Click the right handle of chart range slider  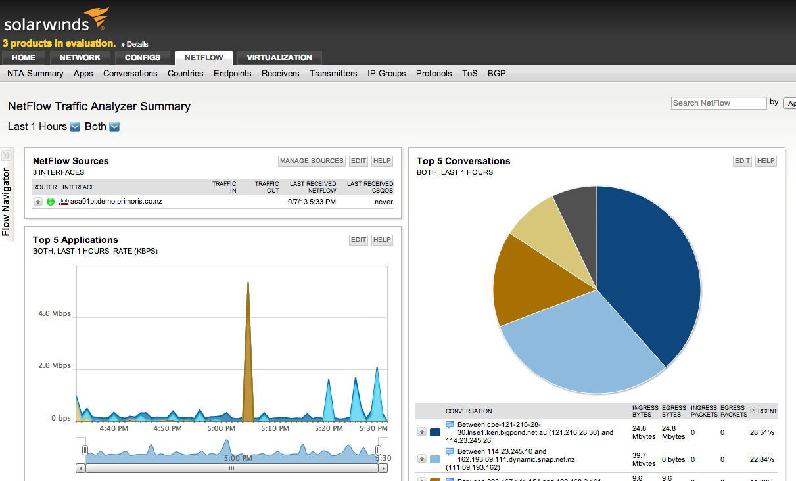[378, 449]
